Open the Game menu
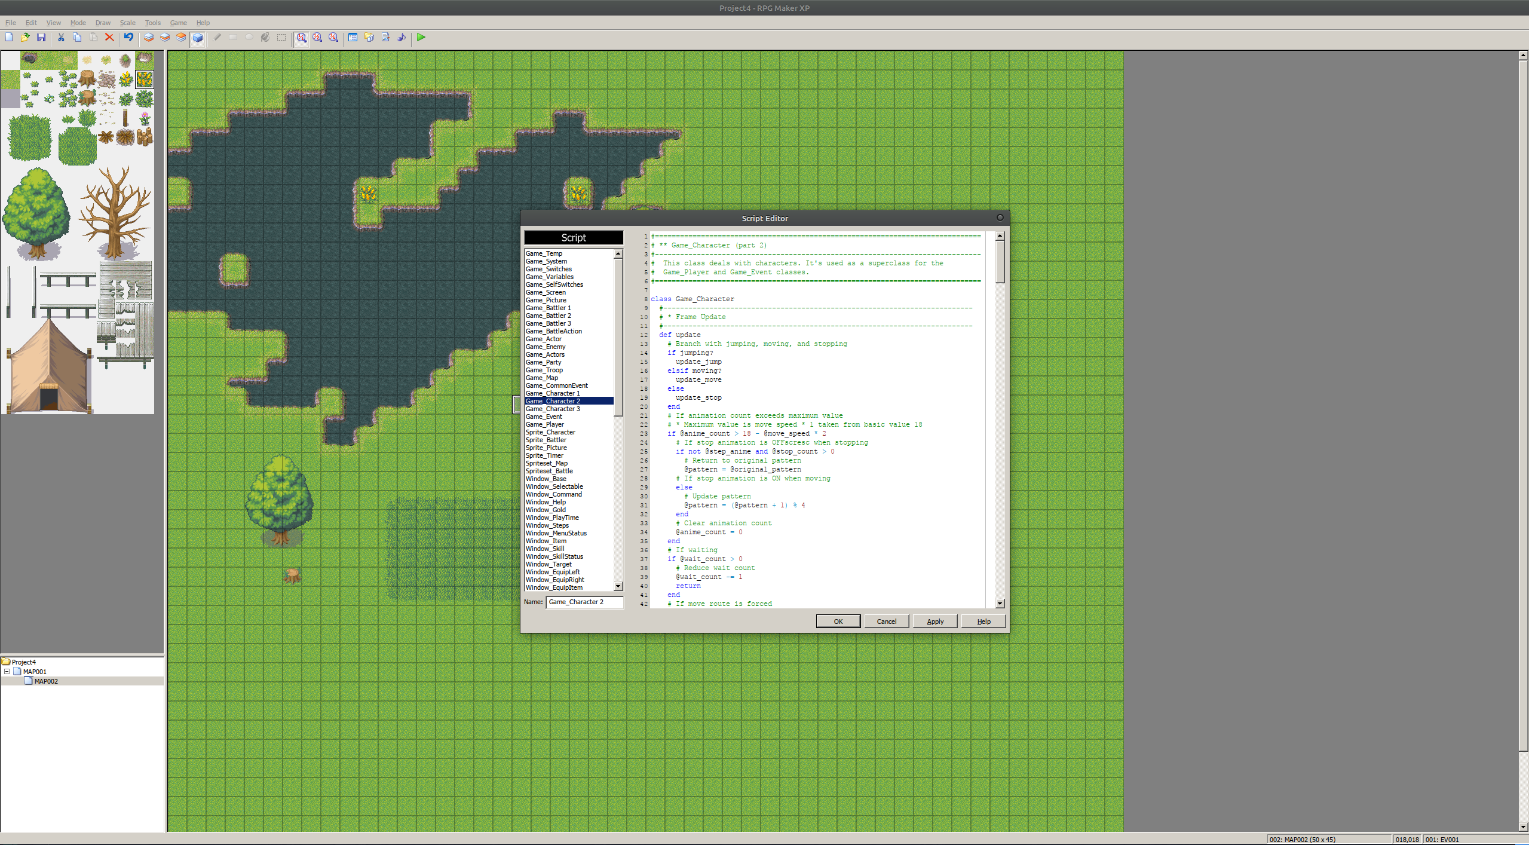Screen dimensions: 1529x845 tap(178, 23)
